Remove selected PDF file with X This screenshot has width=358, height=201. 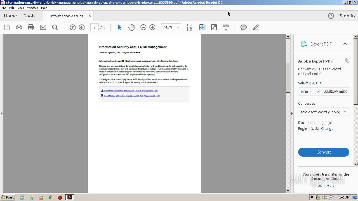(346, 92)
